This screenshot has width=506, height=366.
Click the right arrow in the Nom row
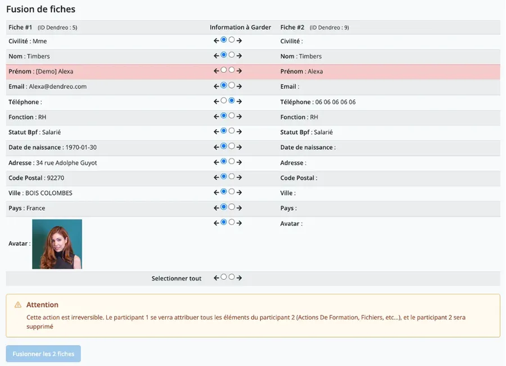[x=239, y=56]
